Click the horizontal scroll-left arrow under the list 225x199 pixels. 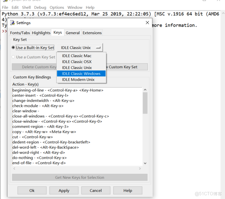pos(14,168)
